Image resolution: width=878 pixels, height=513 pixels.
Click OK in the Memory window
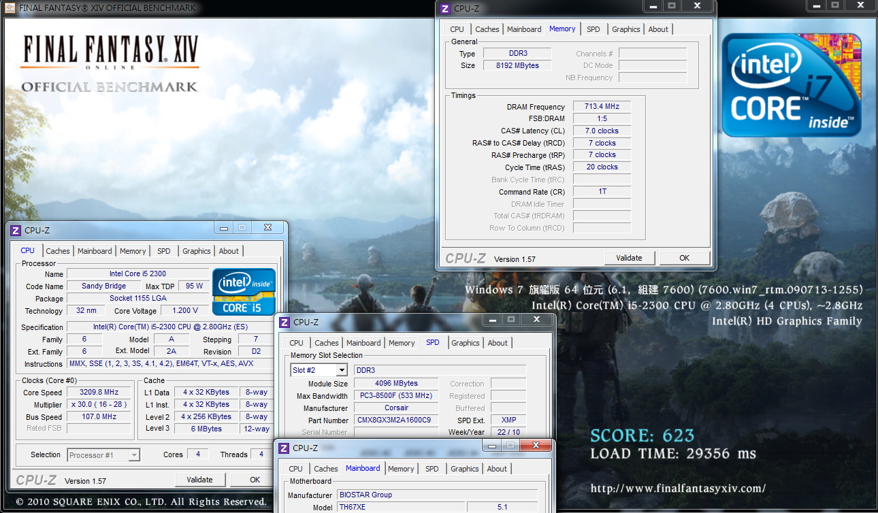coord(685,258)
